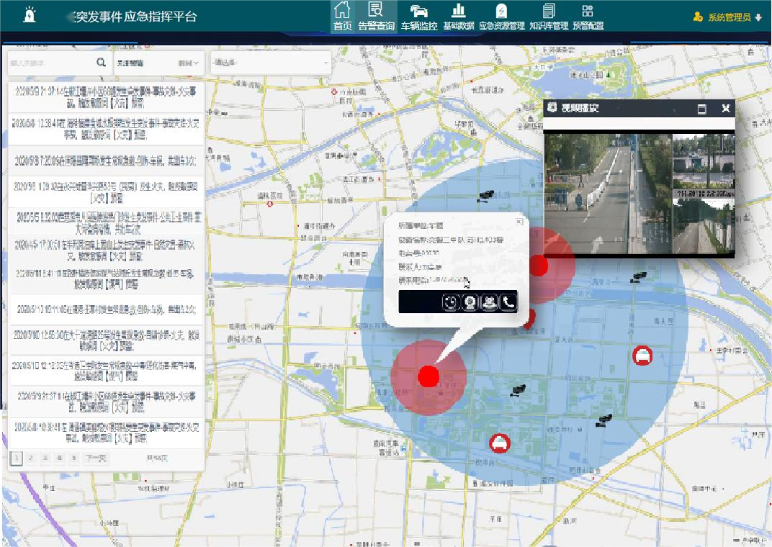Select the first alert in the list

[106, 97]
